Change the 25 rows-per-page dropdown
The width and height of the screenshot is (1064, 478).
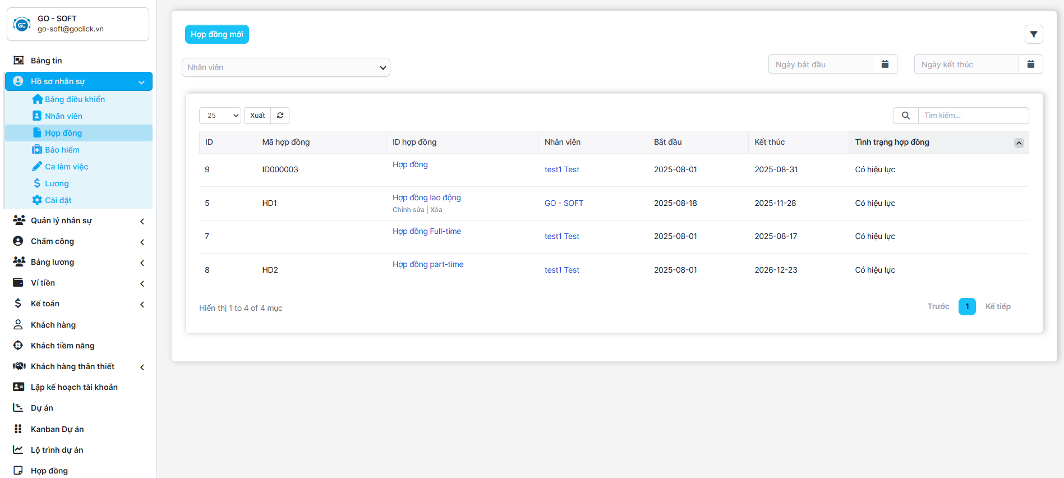tap(220, 116)
